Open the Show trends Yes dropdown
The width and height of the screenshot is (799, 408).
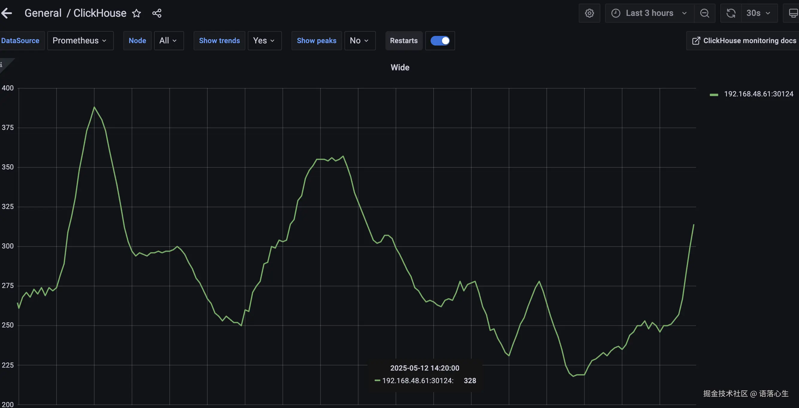click(x=264, y=41)
